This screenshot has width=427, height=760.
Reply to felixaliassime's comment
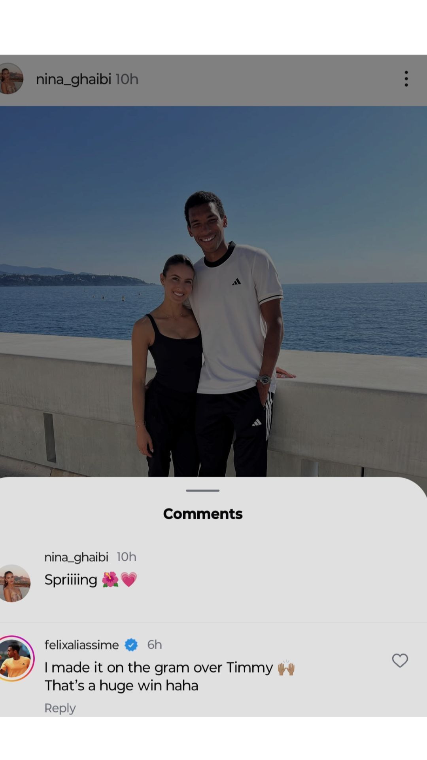tap(60, 708)
